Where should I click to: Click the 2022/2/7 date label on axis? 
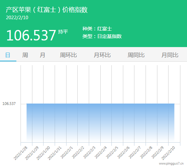pos(135,153)
